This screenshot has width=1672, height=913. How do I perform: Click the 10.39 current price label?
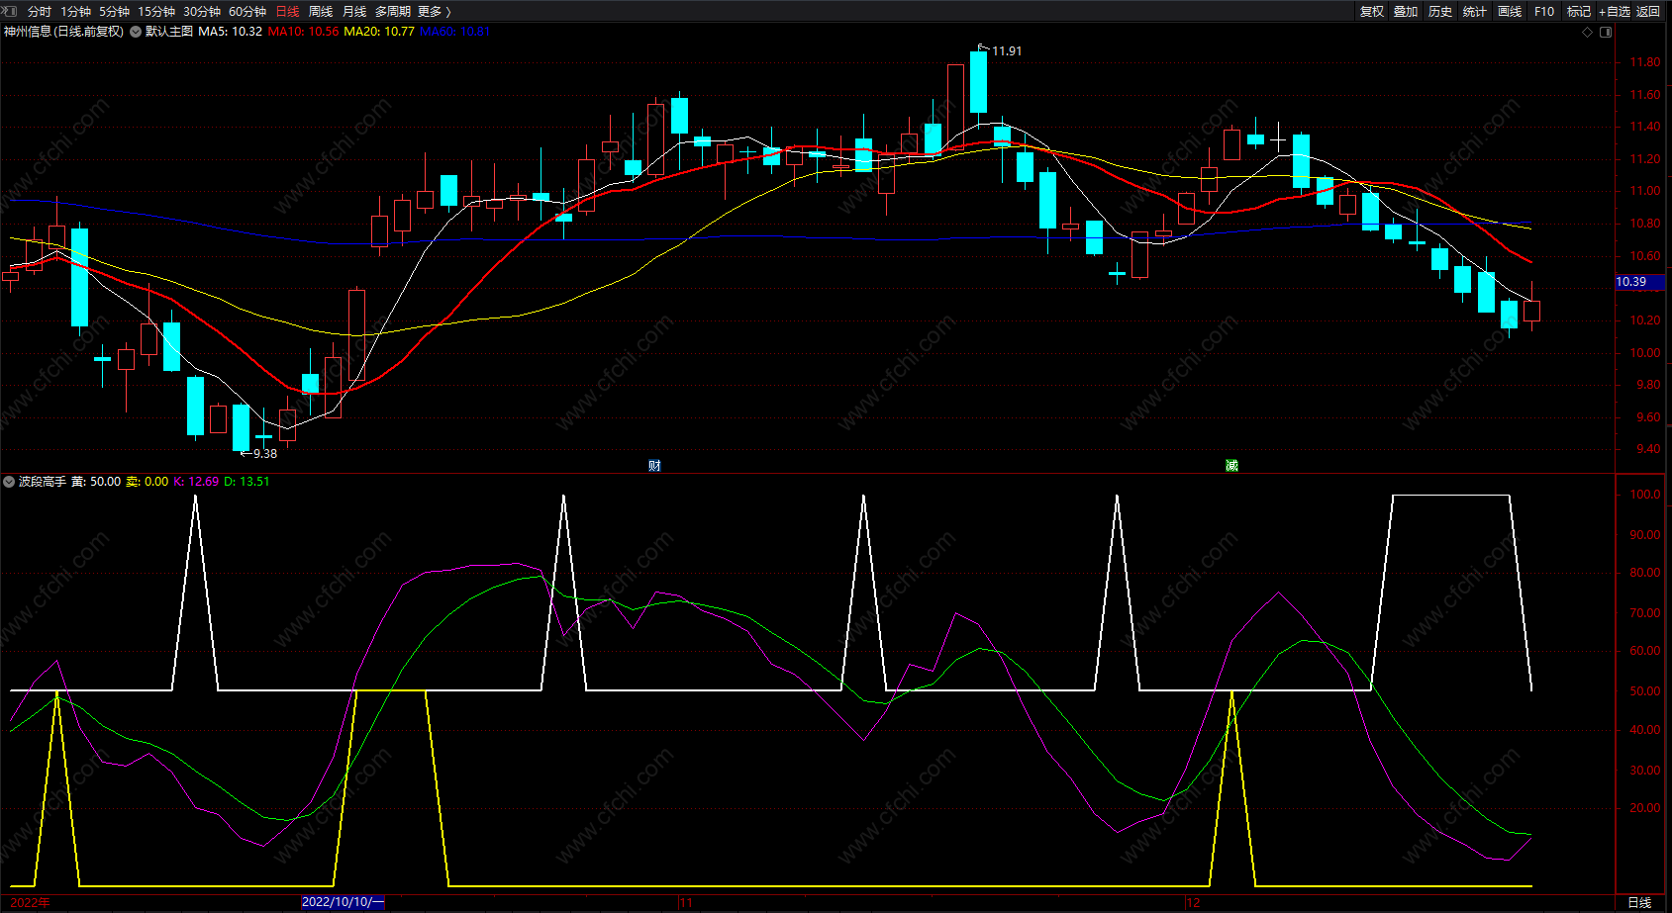1631,282
